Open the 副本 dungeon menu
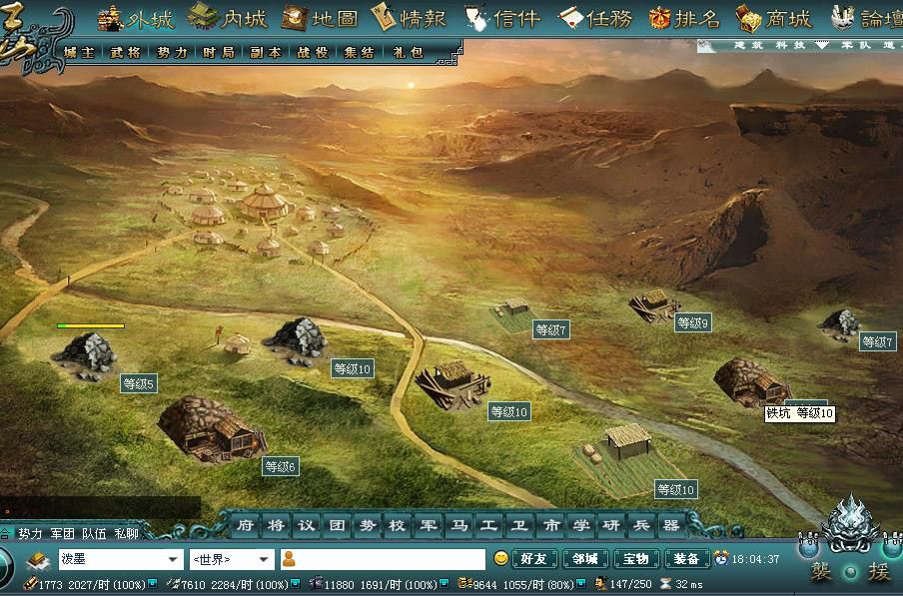This screenshot has width=903, height=596. point(266,52)
